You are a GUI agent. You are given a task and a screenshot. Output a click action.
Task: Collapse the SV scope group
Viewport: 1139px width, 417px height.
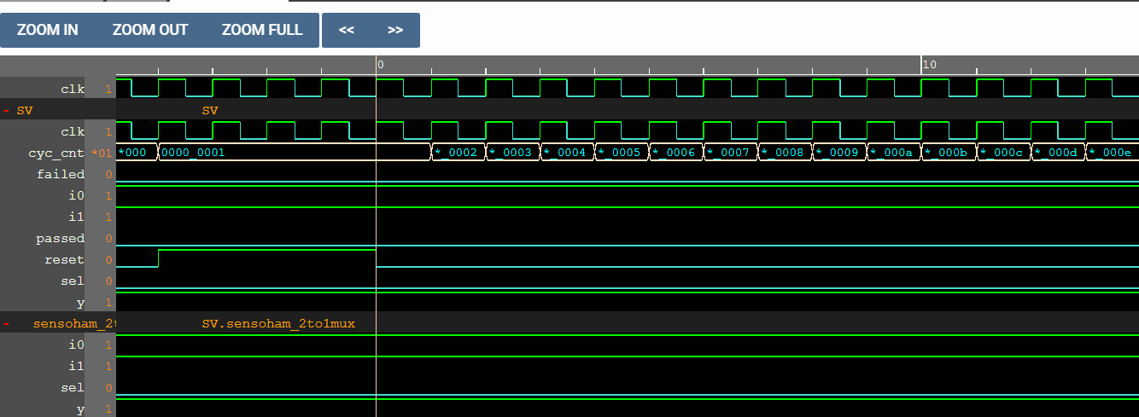[x=7, y=111]
